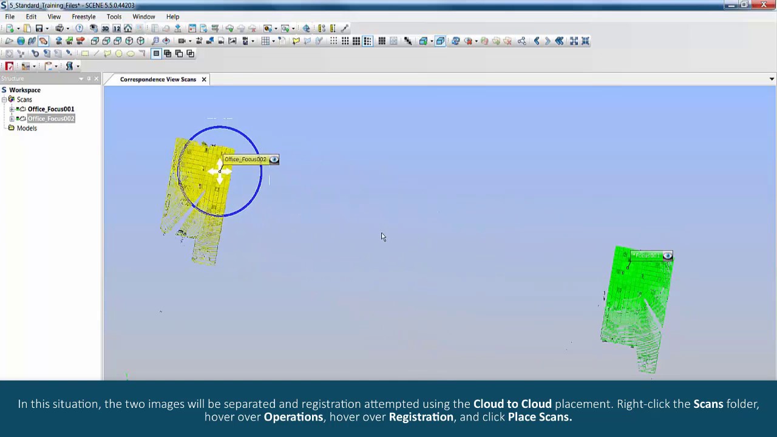
Task: Click the fly mode arrow icon
Action: [x=9, y=41]
